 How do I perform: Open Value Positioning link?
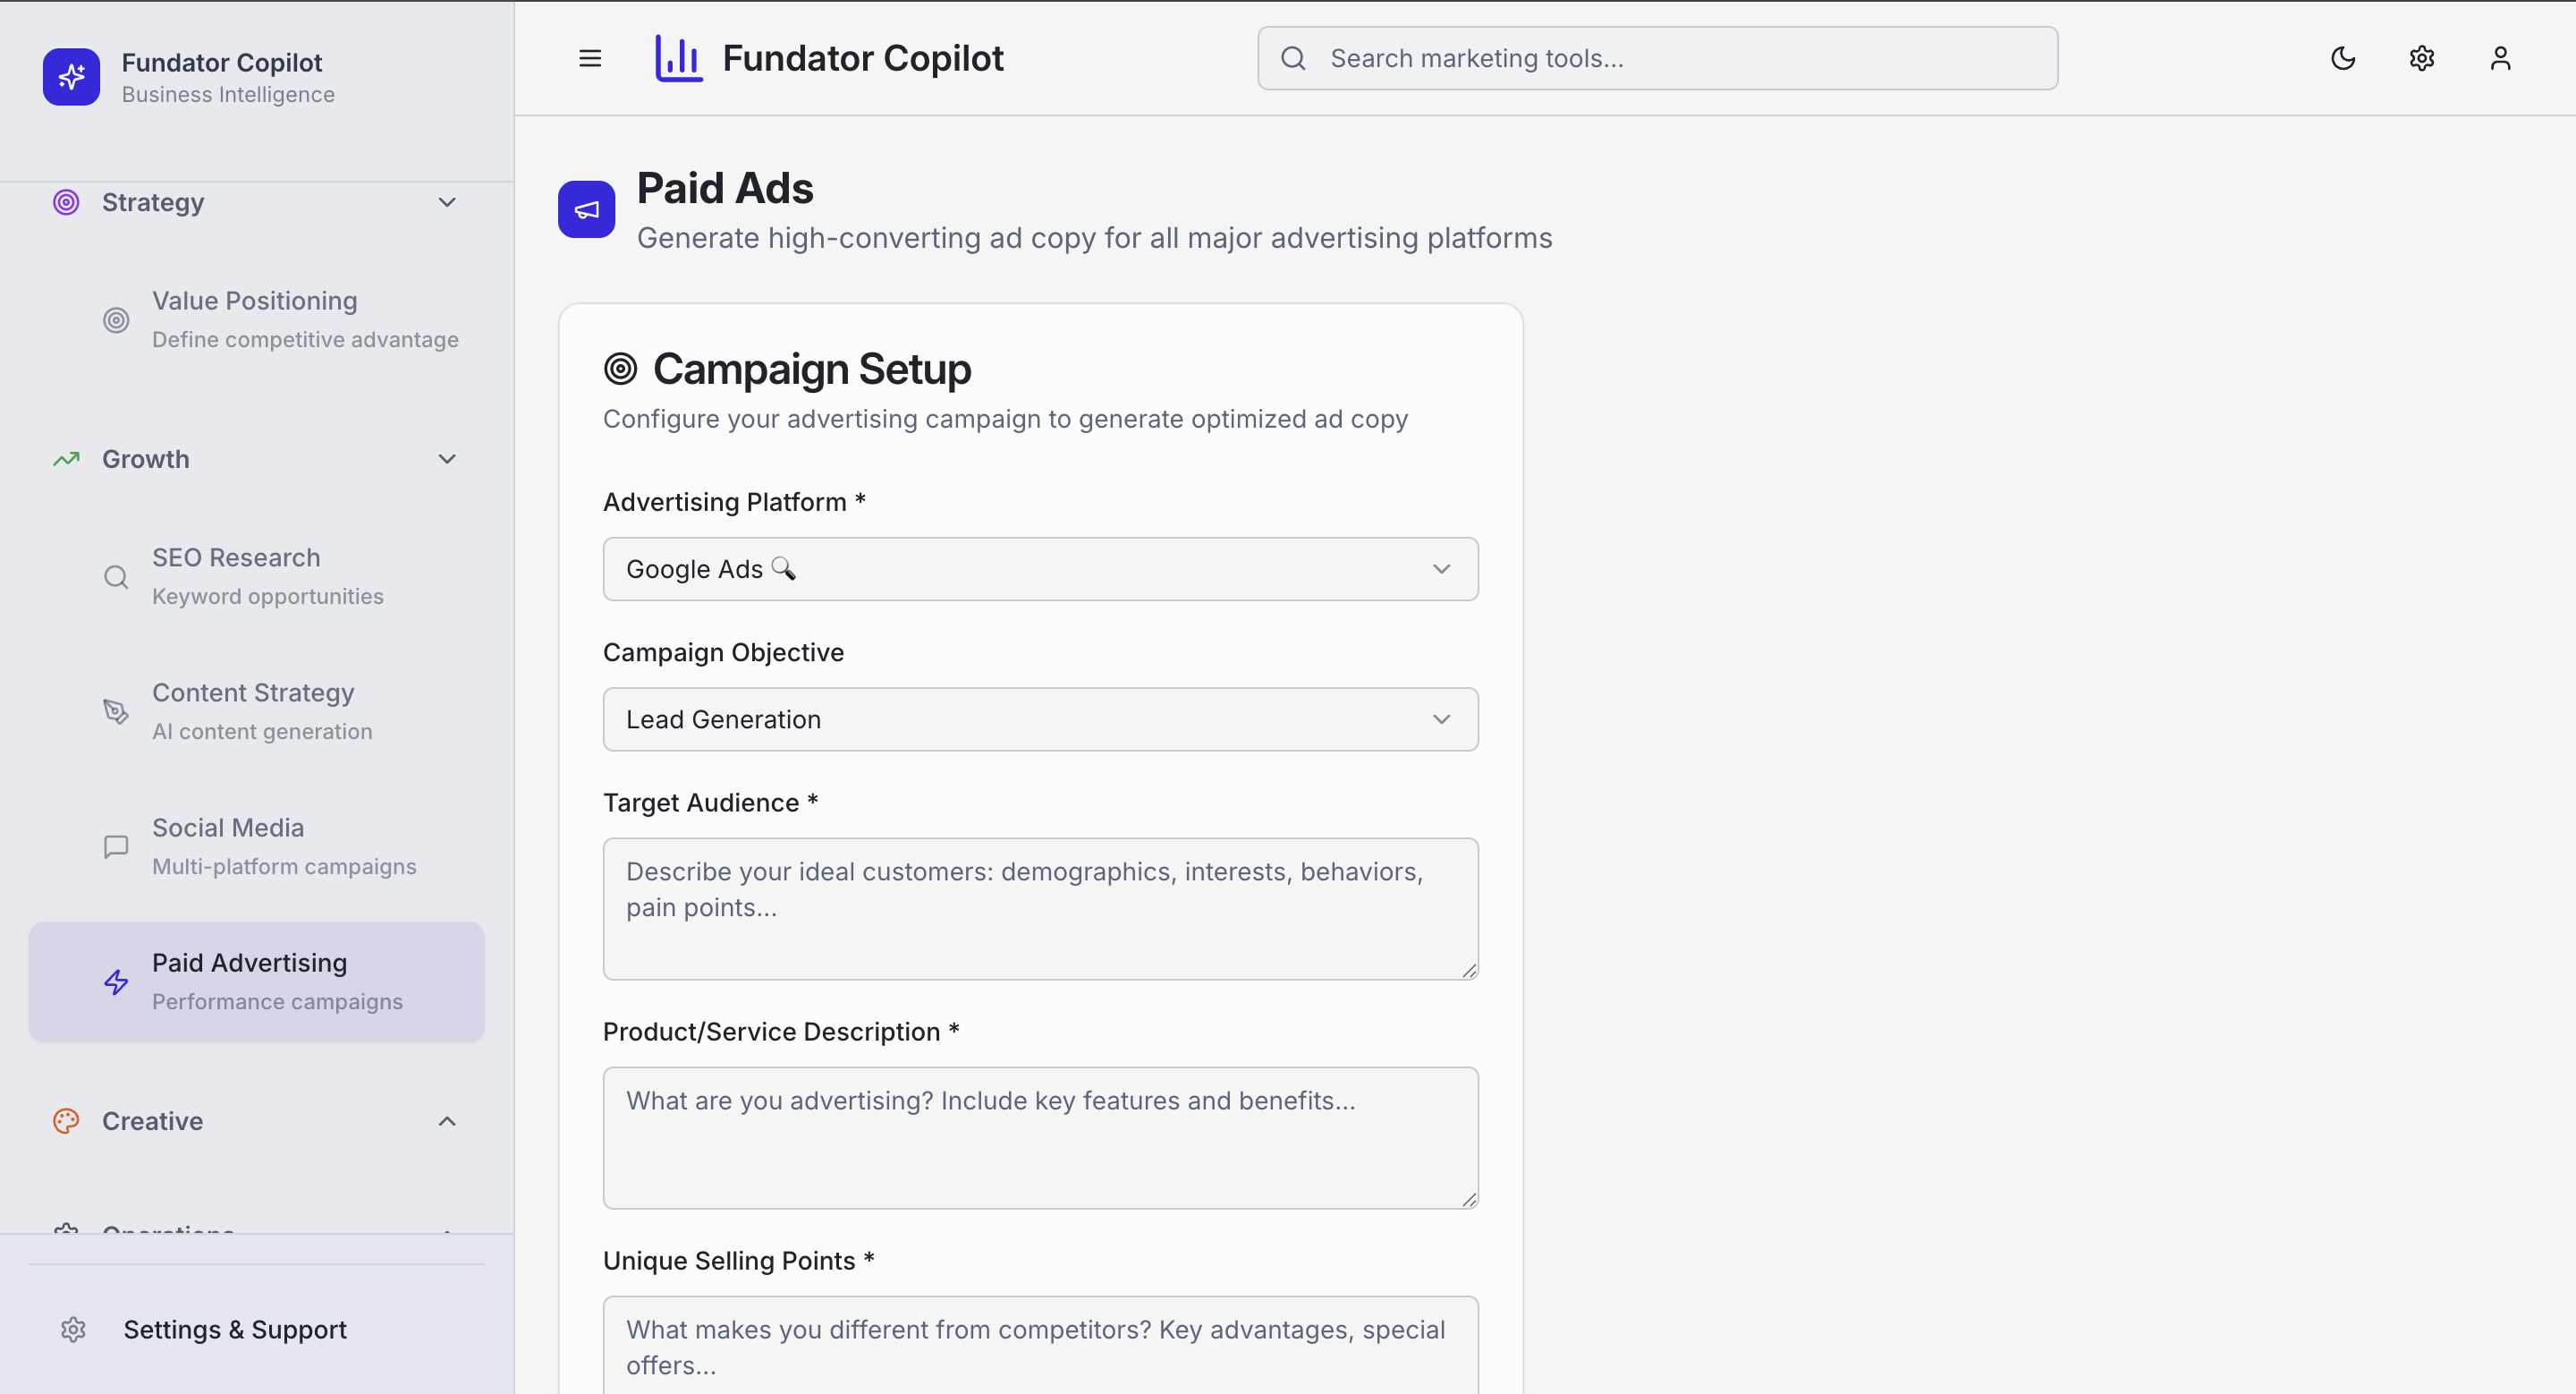[x=256, y=319]
